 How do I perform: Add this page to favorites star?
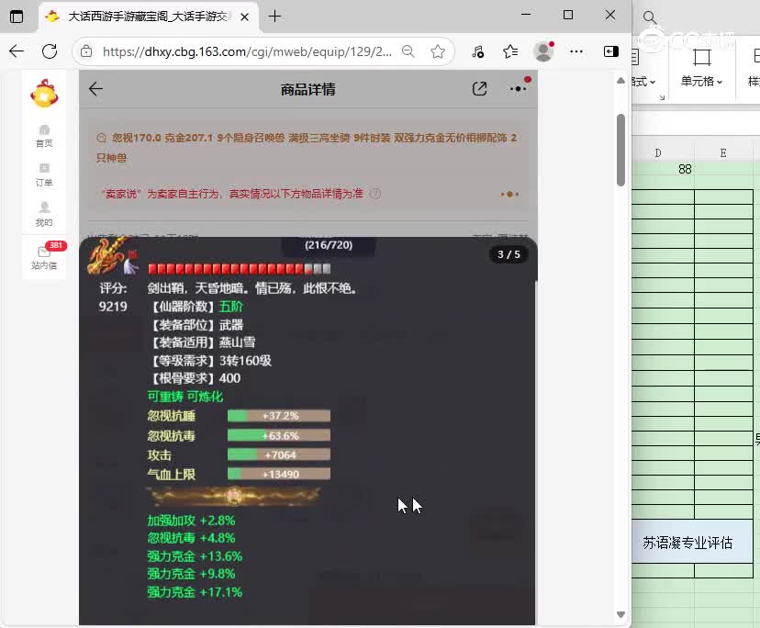tap(438, 51)
